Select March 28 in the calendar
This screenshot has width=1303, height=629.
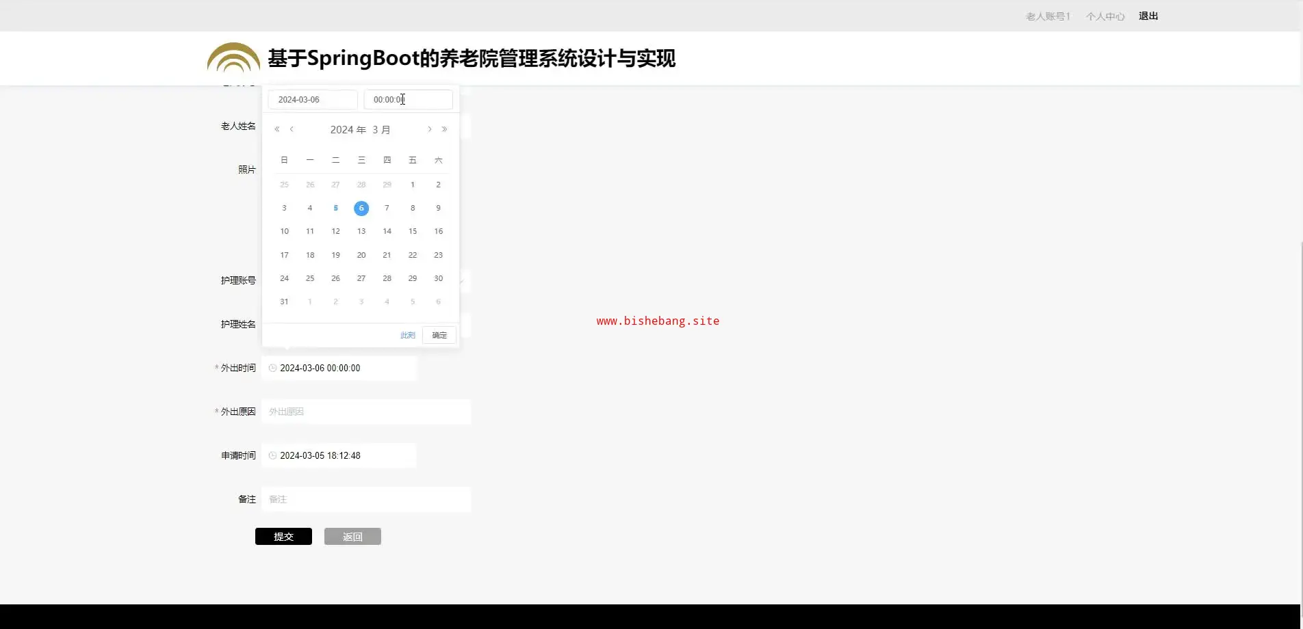tap(387, 278)
